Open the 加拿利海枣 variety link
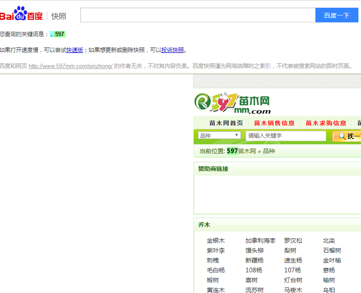This screenshot has height=293, width=361. coord(260,241)
